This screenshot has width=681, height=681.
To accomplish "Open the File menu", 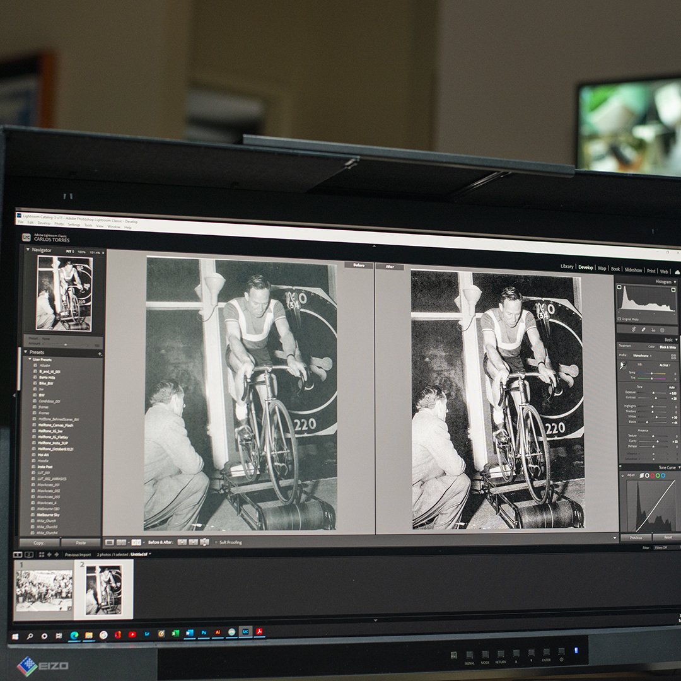I will click(x=20, y=222).
